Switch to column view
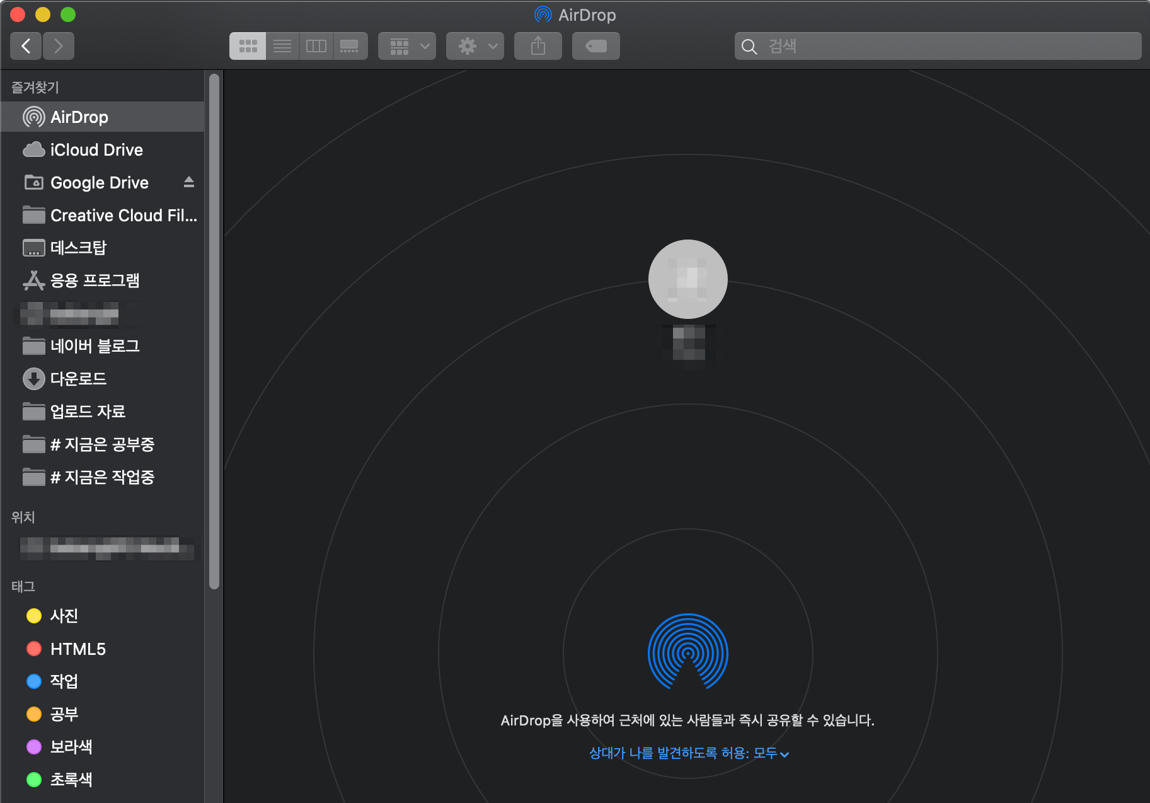The width and height of the screenshot is (1150, 803). [x=316, y=46]
